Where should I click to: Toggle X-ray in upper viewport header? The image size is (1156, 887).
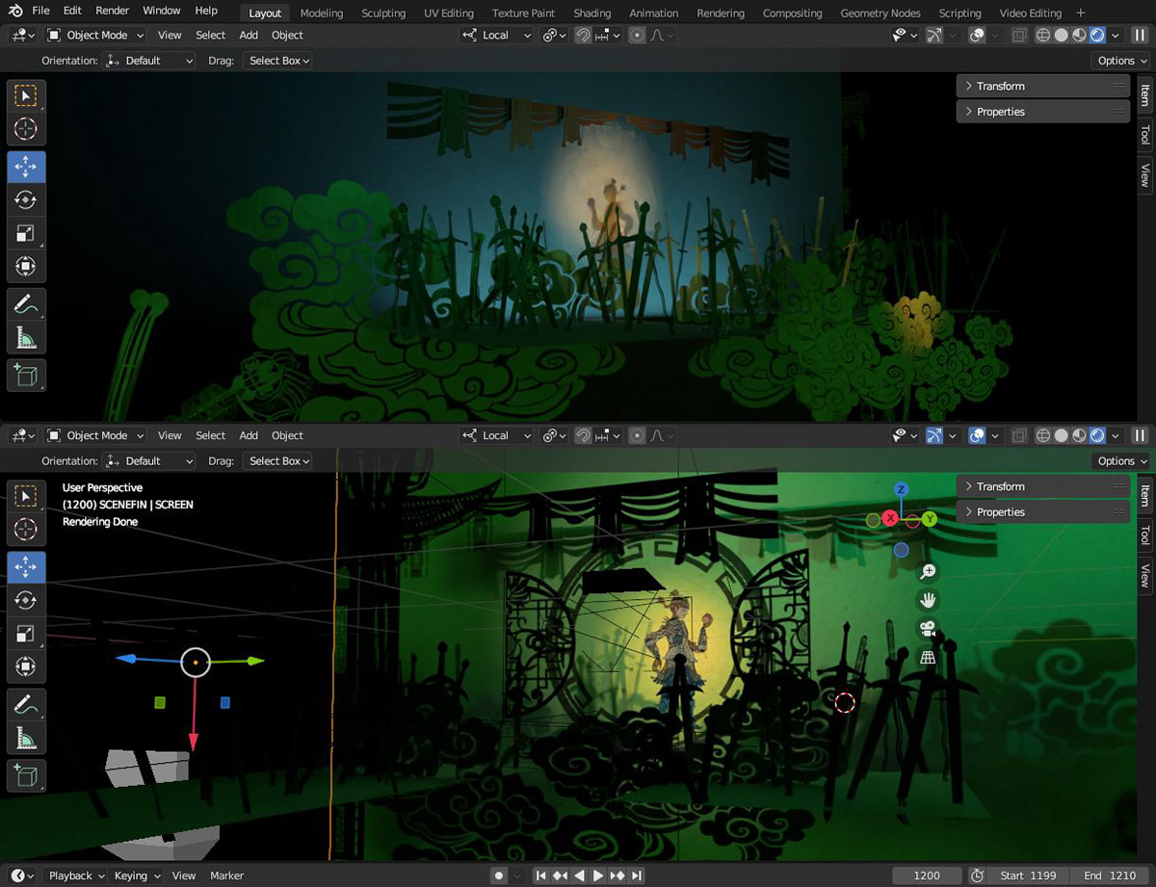[x=1020, y=35]
